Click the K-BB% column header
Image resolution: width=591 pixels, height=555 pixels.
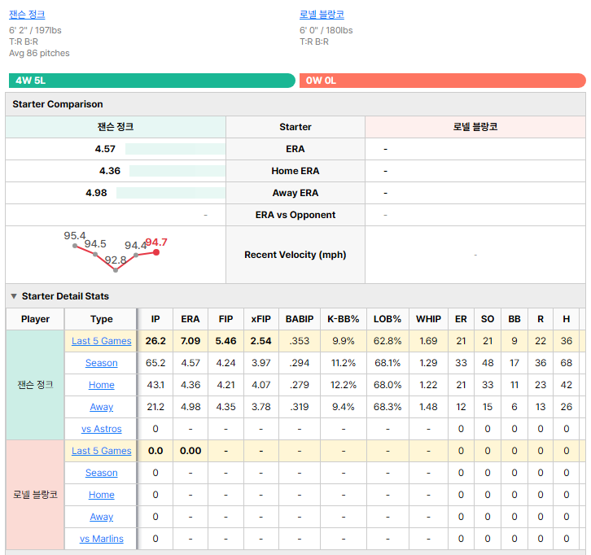pyautogui.click(x=343, y=319)
